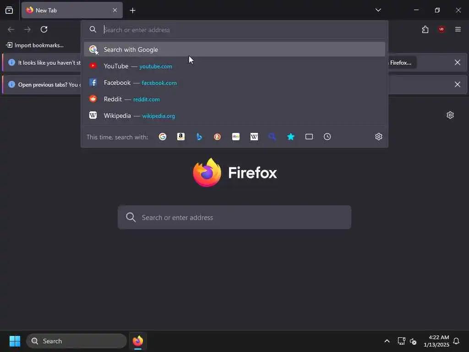Search open tabs with the tab icon
The image size is (469, 352).
(309, 137)
